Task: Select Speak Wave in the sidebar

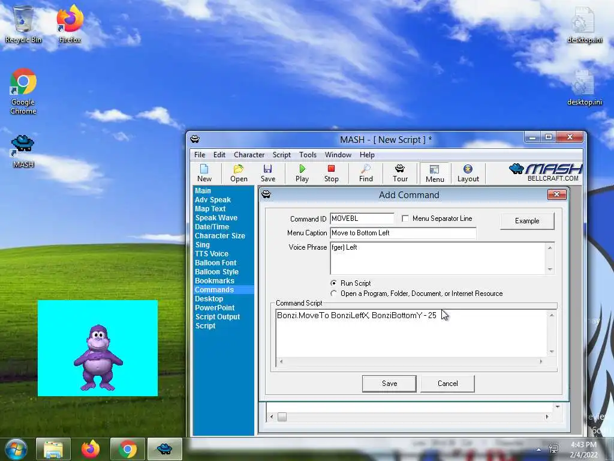Action: click(x=216, y=217)
